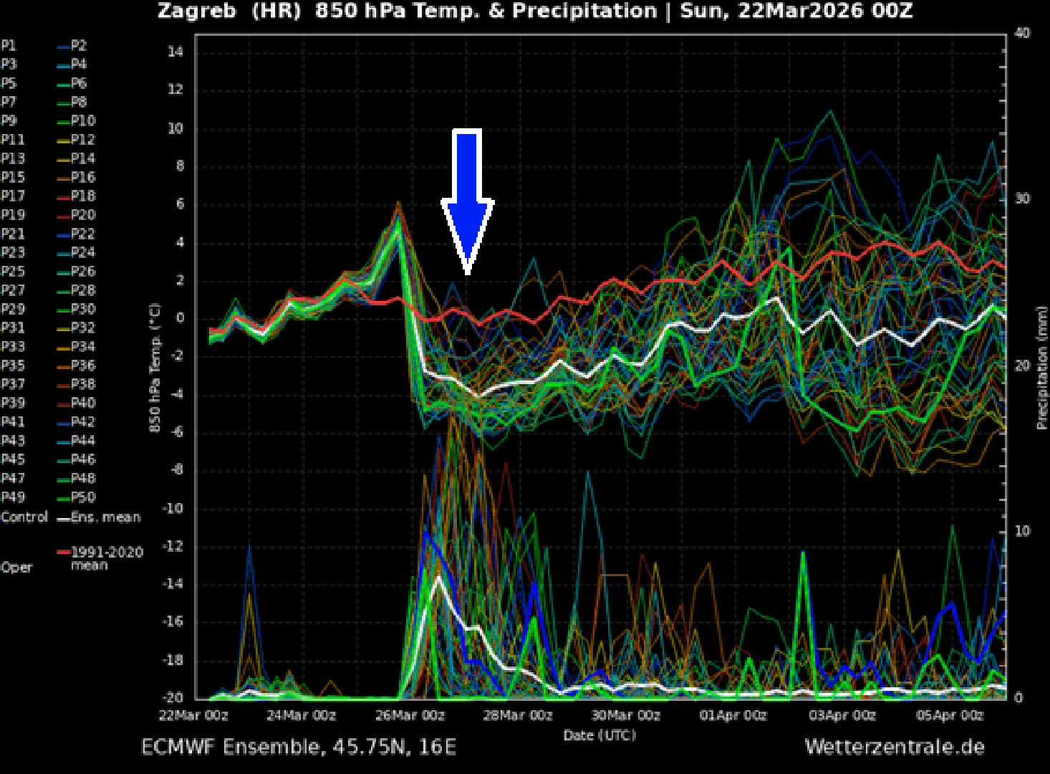Select the Oper legend entry
Viewport: 1050px width, 774px height.
click(16, 567)
